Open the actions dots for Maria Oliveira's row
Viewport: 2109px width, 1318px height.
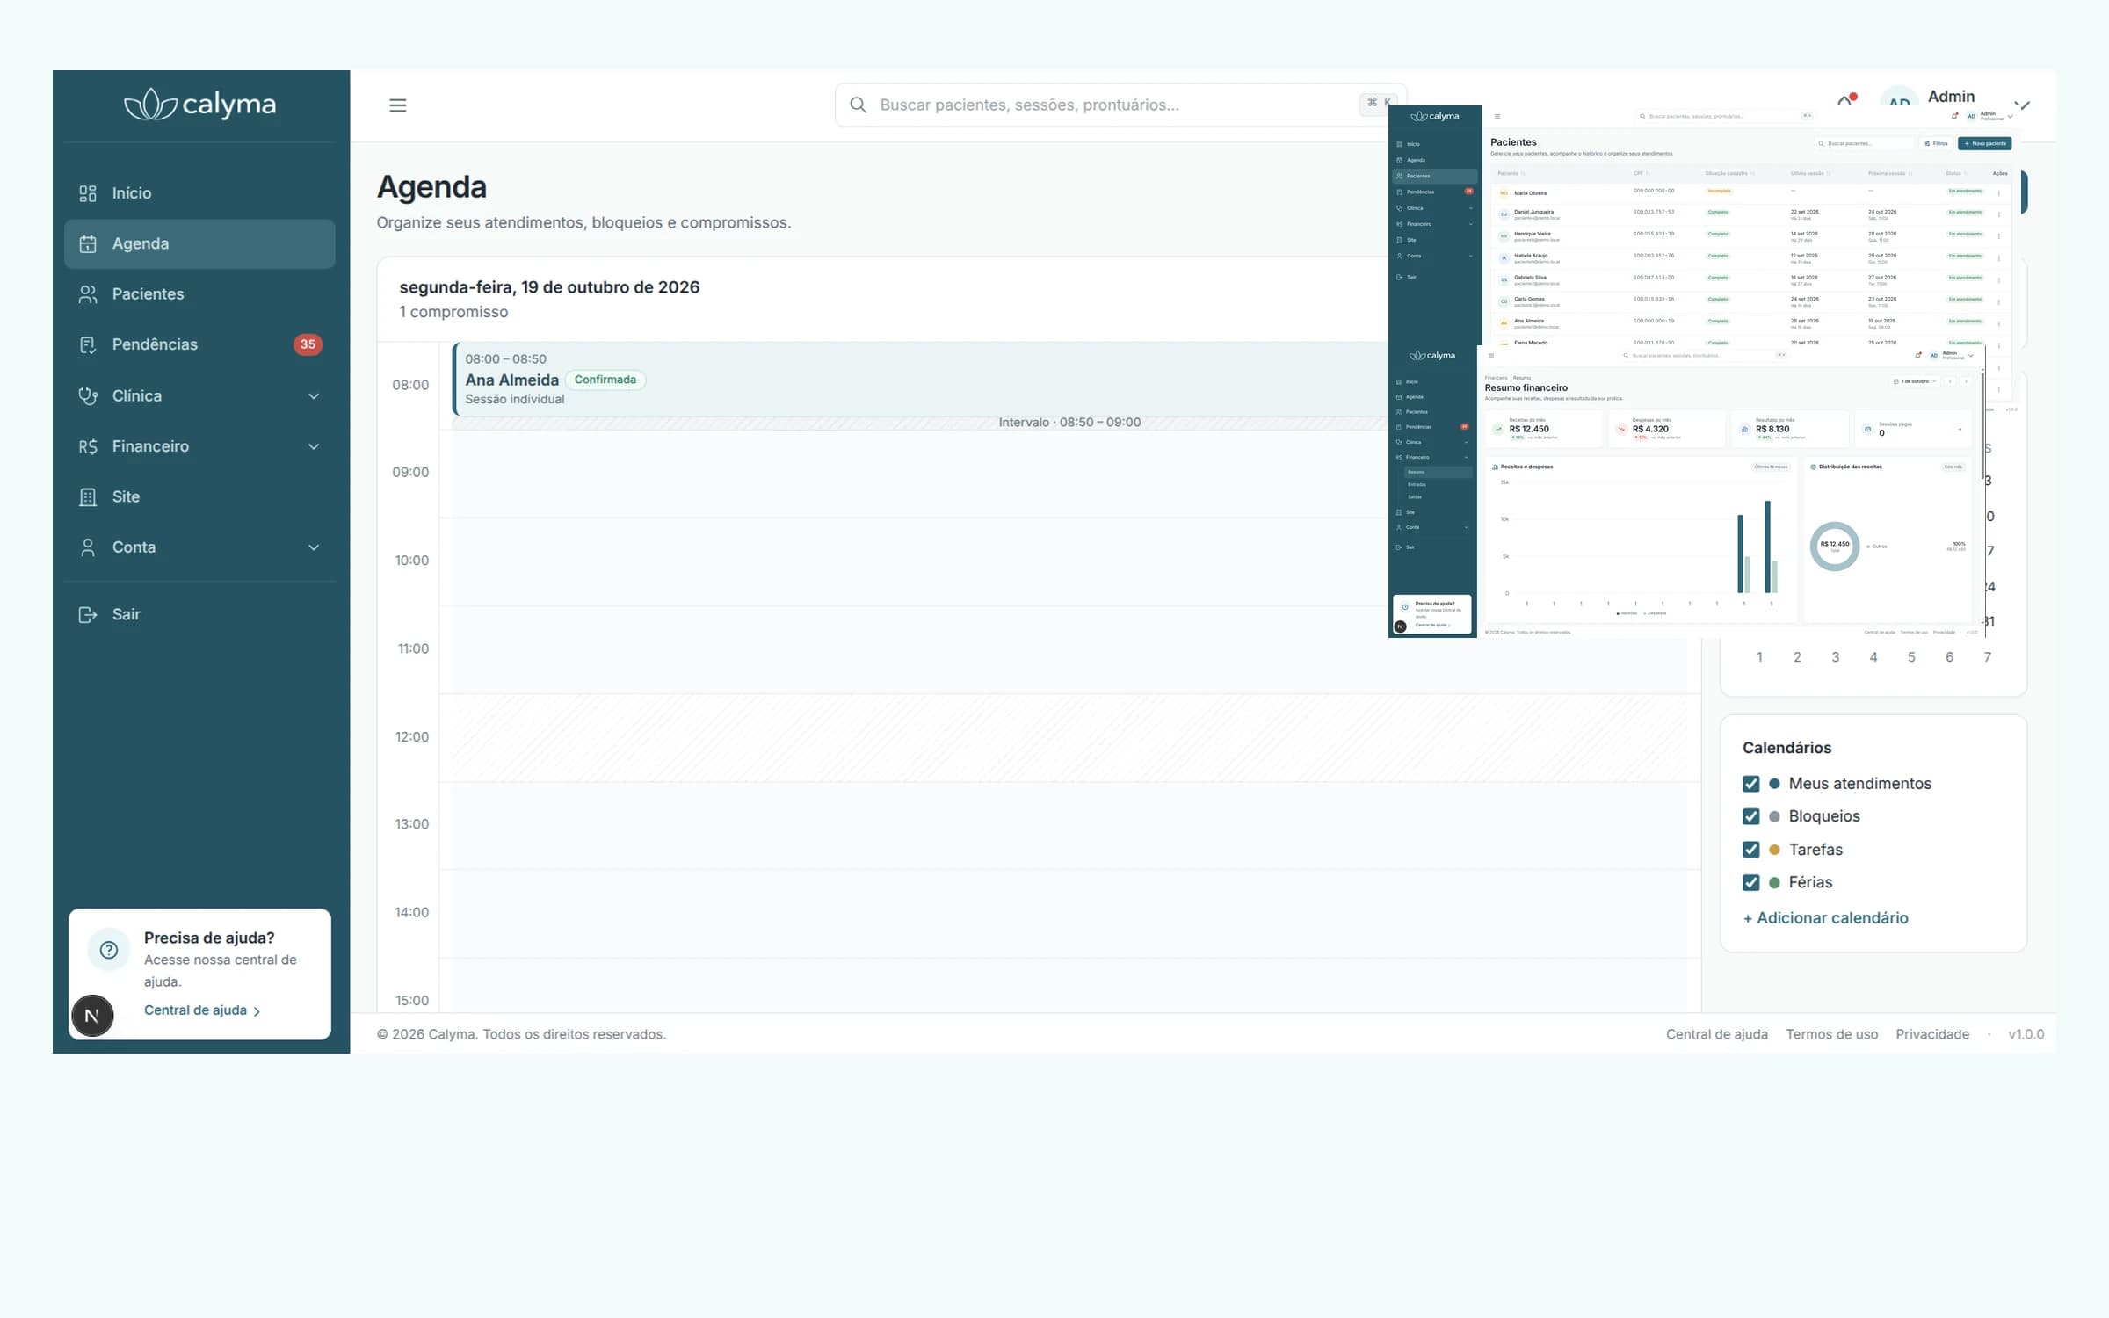click(x=1998, y=193)
